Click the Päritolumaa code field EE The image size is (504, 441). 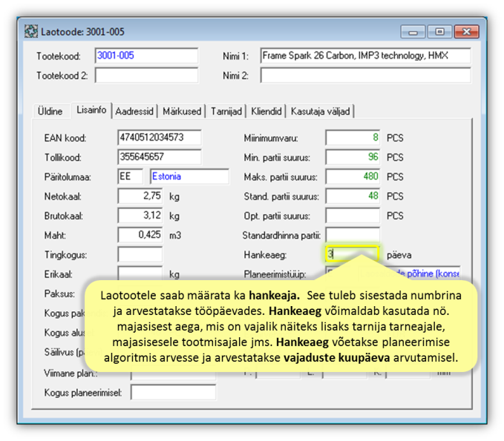click(130, 176)
